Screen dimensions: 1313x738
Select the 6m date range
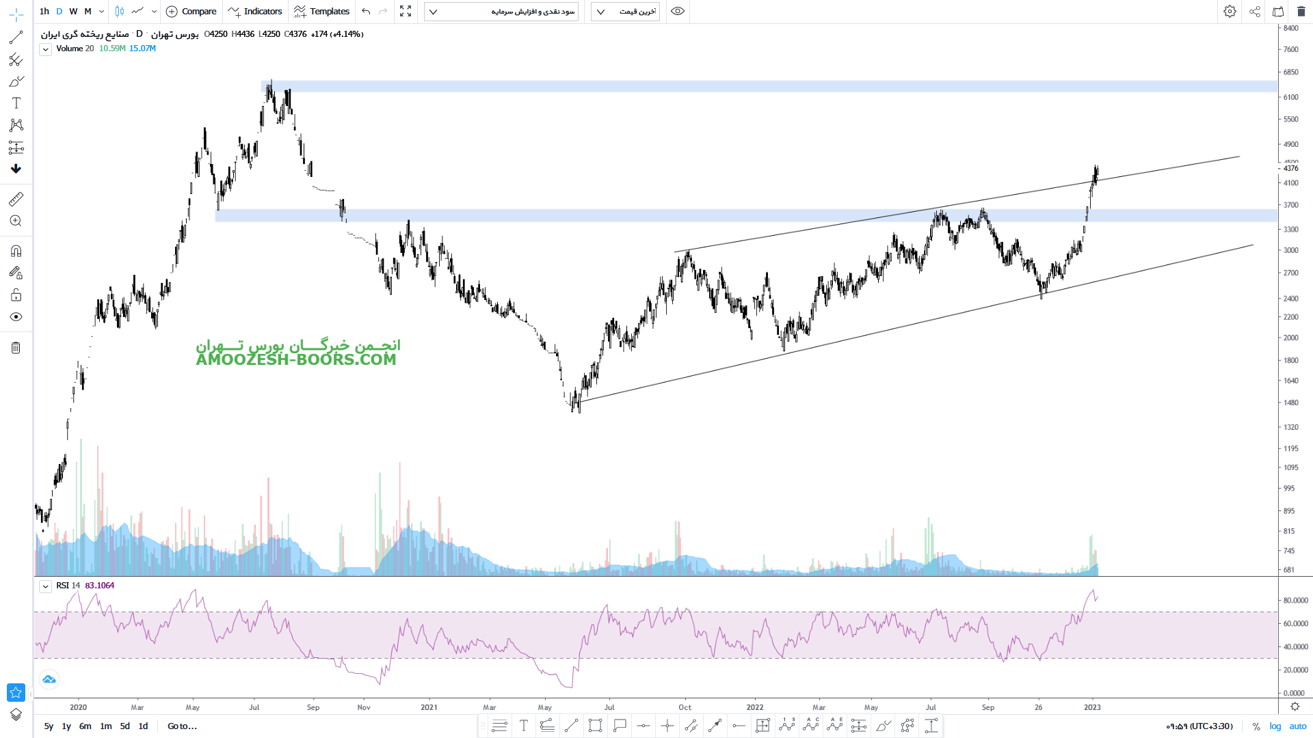(85, 726)
